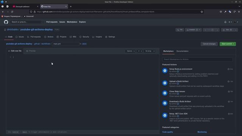The image size is (242, 136).
Task: Open the notifications bell
Action: point(225,22)
